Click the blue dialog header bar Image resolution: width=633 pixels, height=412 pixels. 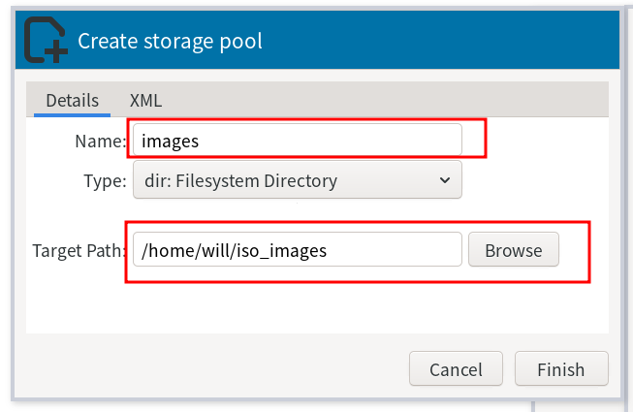click(436, 41)
